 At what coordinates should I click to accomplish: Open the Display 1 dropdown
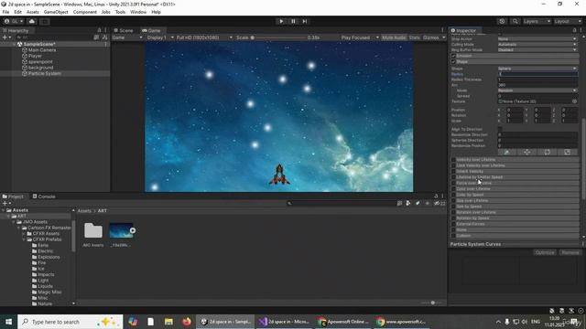click(x=160, y=37)
